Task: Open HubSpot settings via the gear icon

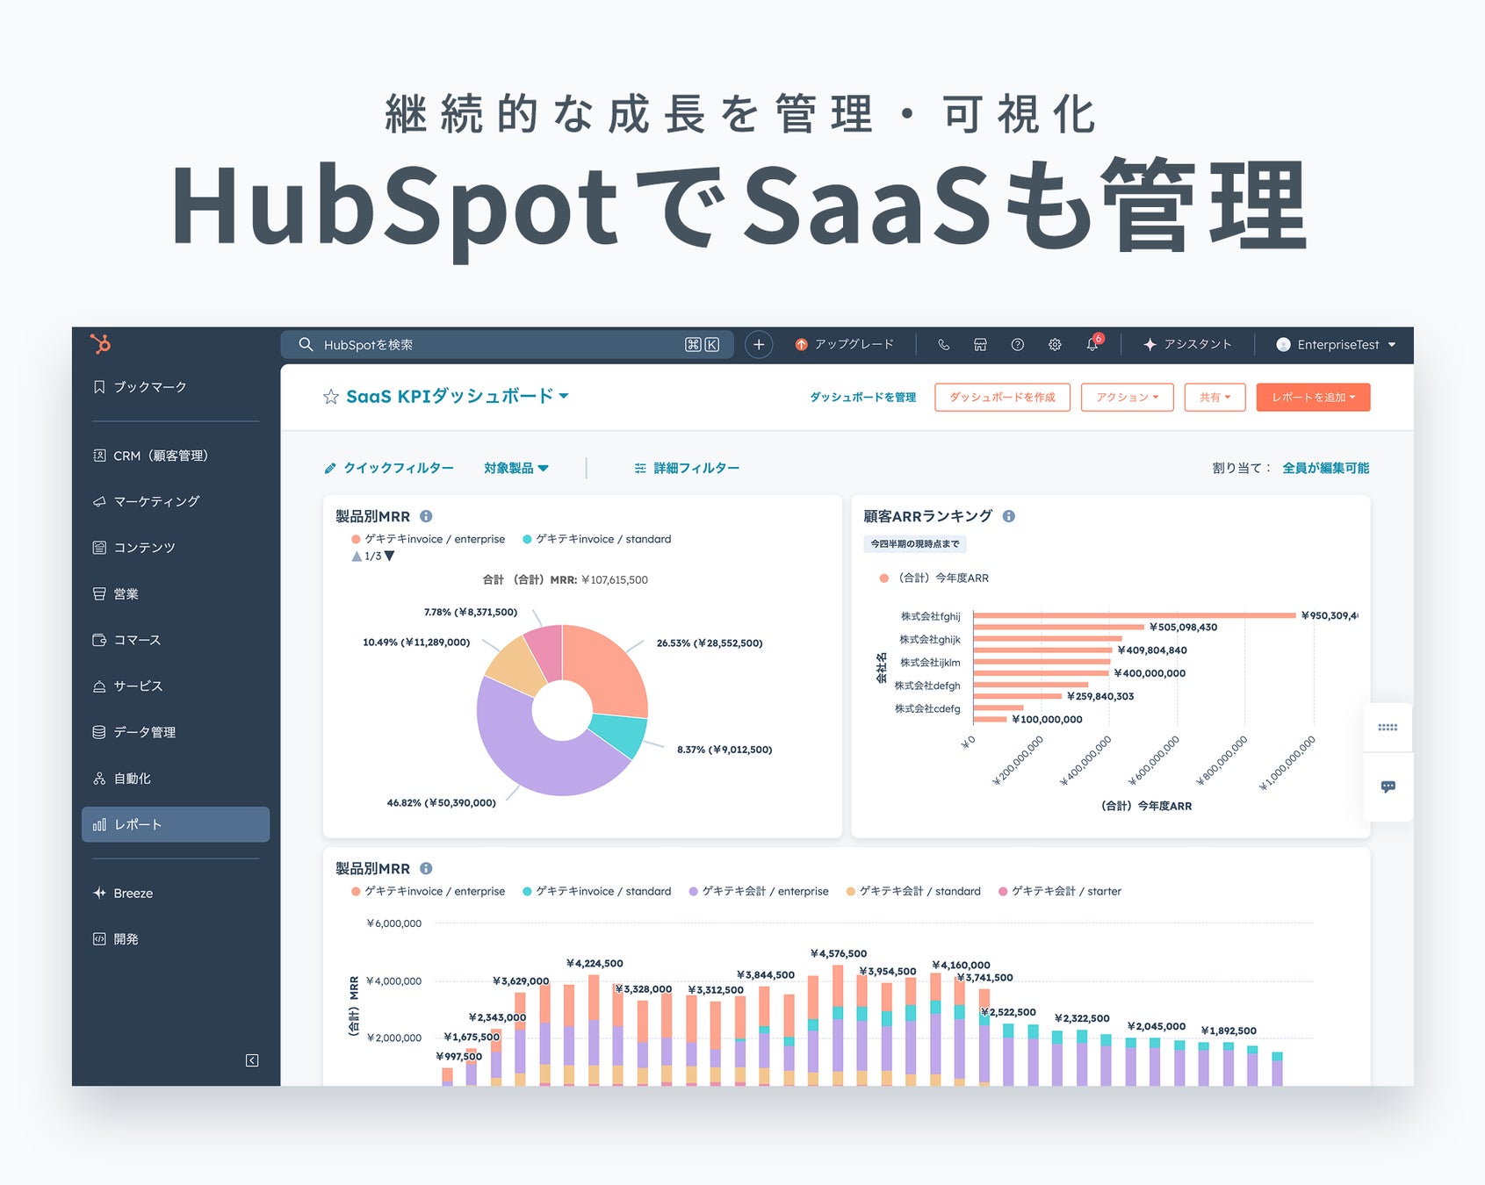Action: point(1054,344)
